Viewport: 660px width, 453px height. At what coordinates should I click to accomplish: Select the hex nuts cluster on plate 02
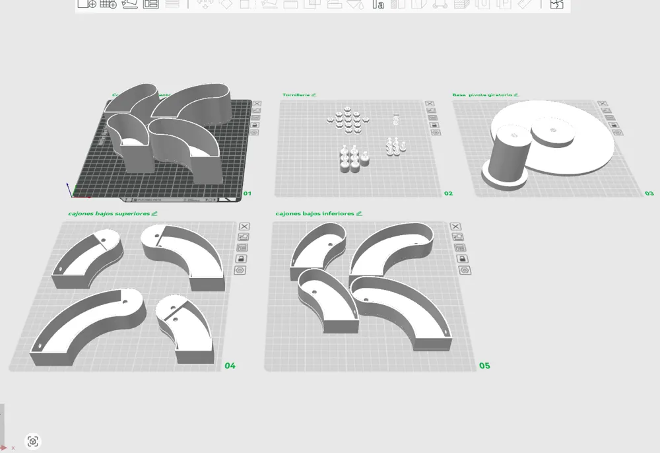348,121
